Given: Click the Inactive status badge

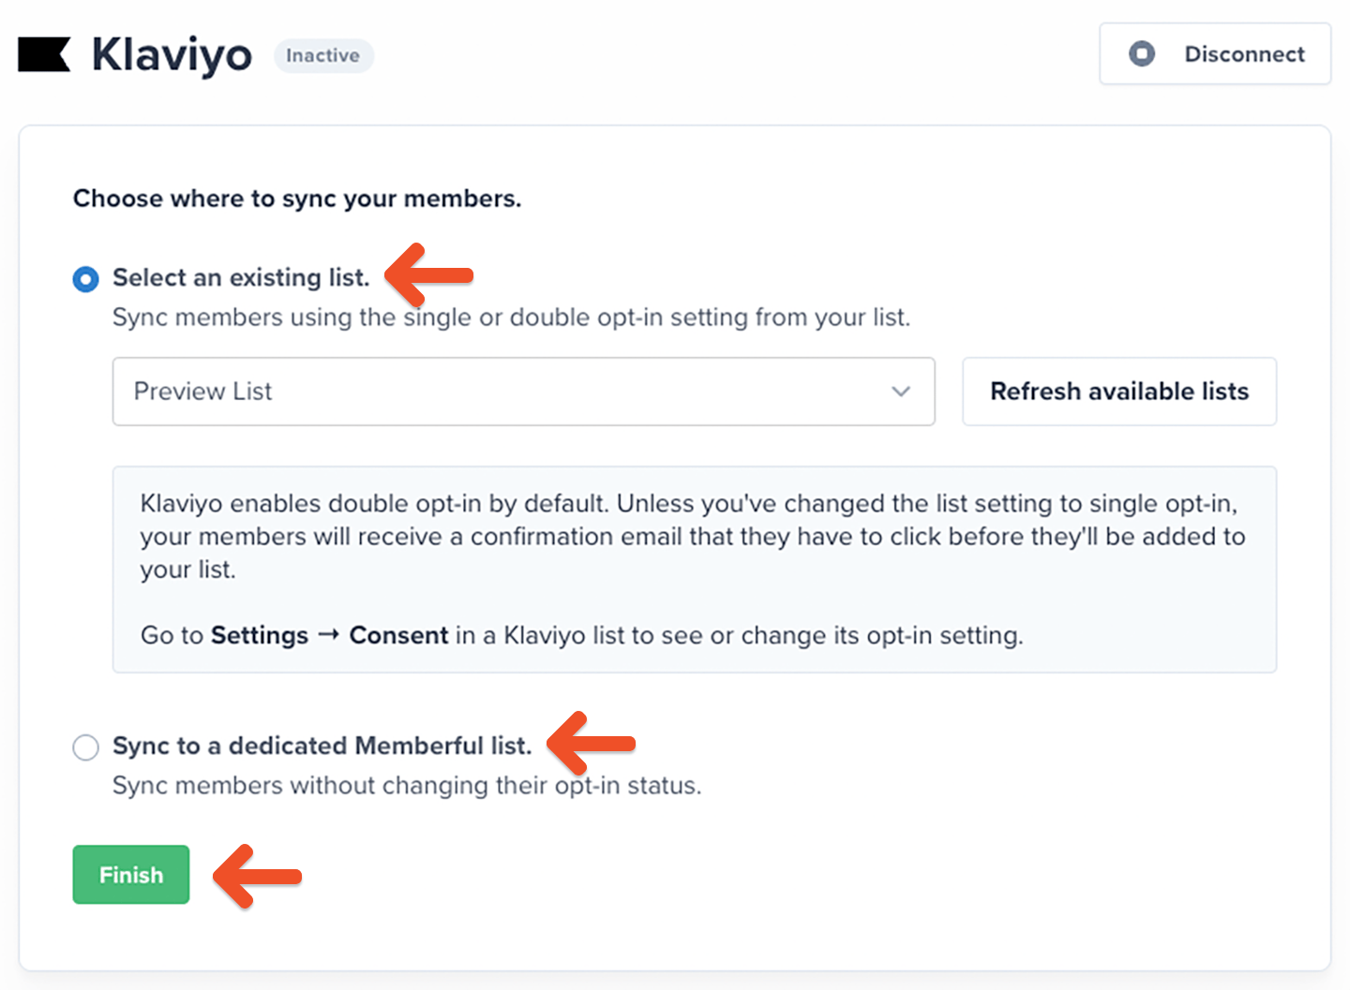Looking at the screenshot, I should click(x=323, y=56).
